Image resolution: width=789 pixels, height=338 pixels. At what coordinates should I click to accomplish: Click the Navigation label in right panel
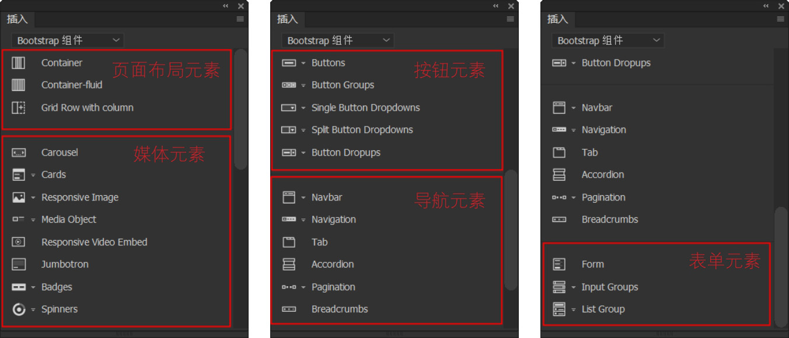(x=604, y=130)
